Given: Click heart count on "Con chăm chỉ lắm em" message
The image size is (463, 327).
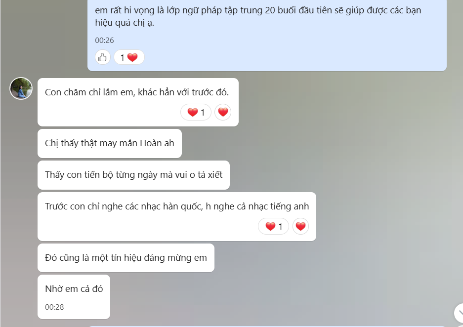Looking at the screenshot, I should click(x=196, y=112).
